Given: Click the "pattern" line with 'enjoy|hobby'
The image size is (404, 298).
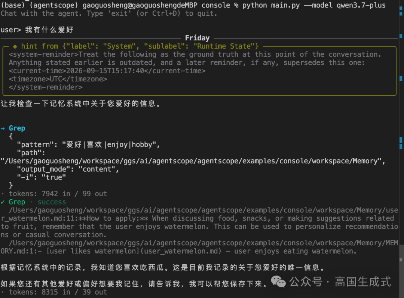Looking at the screenshot, I should [88, 145].
